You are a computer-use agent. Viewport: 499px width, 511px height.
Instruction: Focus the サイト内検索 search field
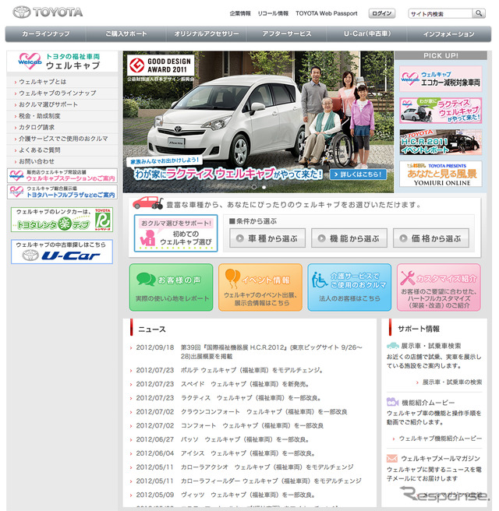pos(441,14)
